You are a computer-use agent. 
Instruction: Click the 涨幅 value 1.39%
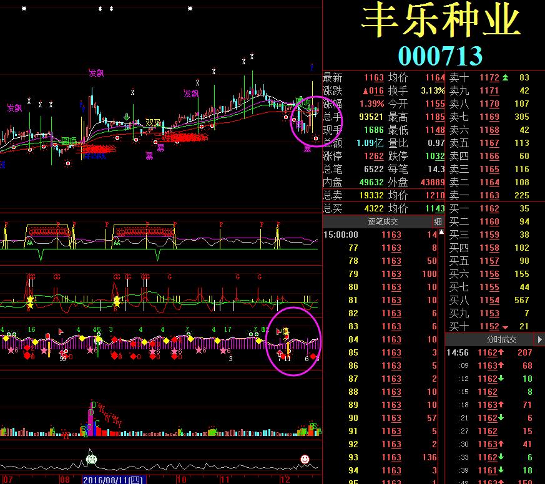(372, 104)
